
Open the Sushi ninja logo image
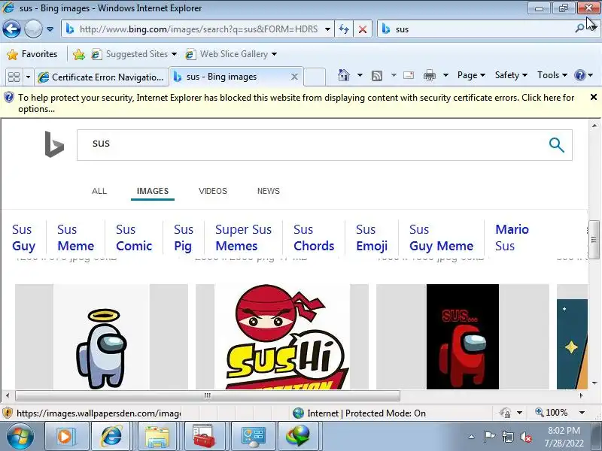[282, 337]
